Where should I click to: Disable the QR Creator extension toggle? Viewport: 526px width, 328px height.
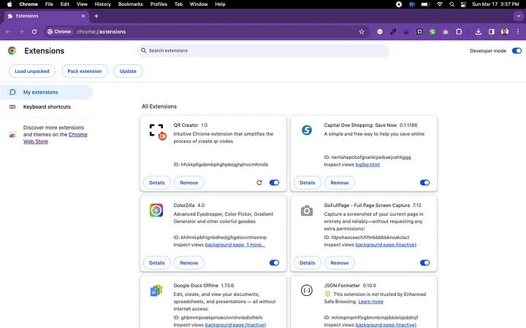pos(274,183)
